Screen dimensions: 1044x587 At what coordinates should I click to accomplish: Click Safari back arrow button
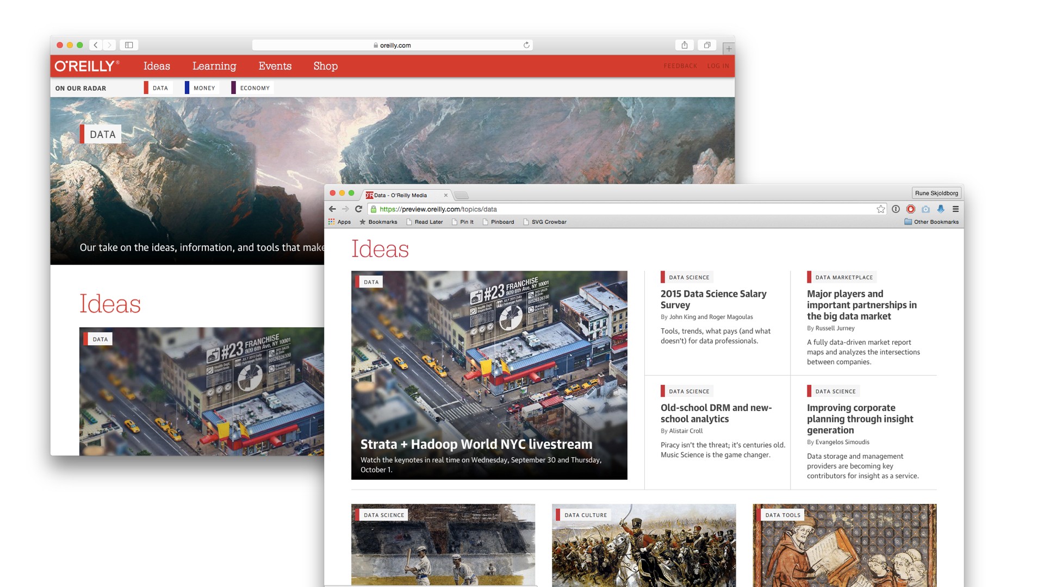[96, 45]
